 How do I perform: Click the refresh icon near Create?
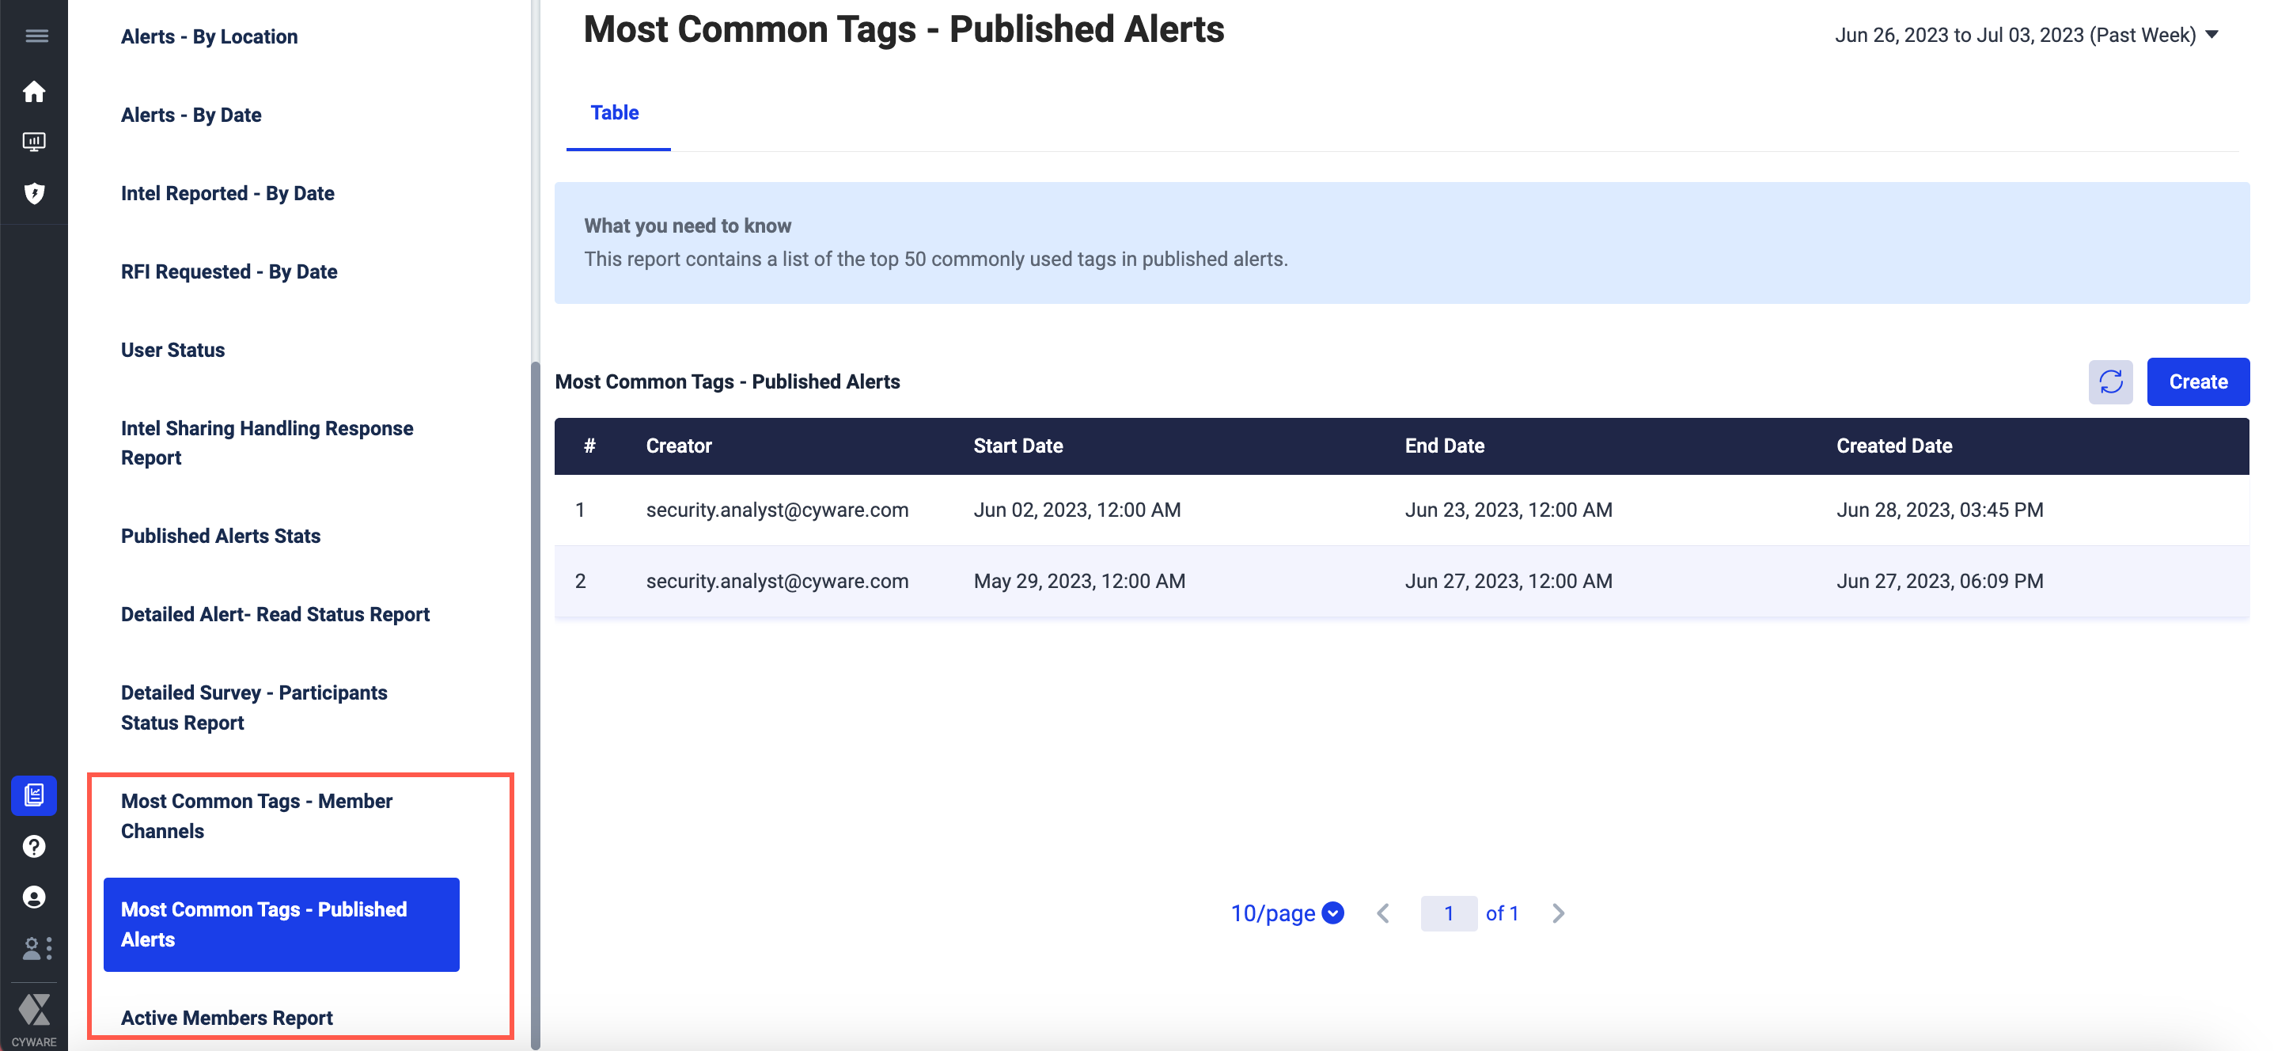click(x=2109, y=381)
